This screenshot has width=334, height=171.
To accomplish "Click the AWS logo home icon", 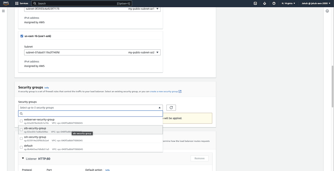I will point(6,3).
